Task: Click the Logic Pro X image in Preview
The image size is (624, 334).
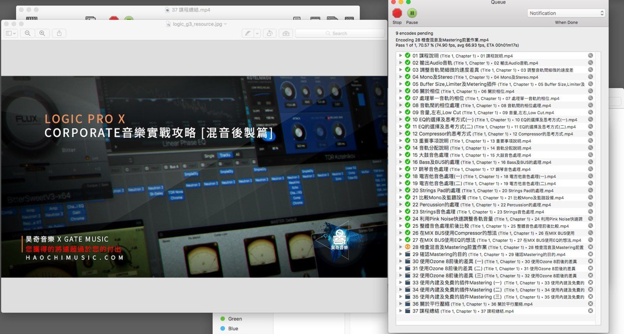Action: [x=194, y=177]
